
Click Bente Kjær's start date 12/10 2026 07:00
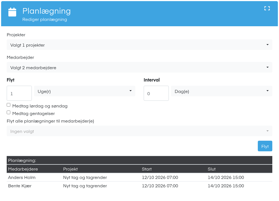(160, 186)
